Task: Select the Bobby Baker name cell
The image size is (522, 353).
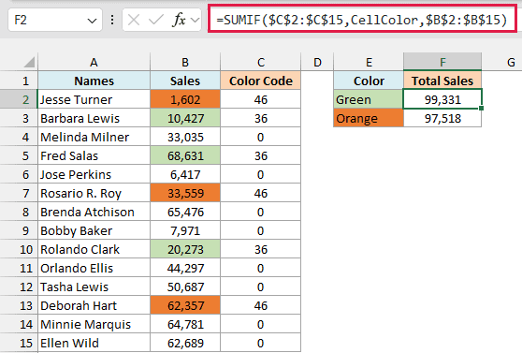Action: (x=94, y=230)
